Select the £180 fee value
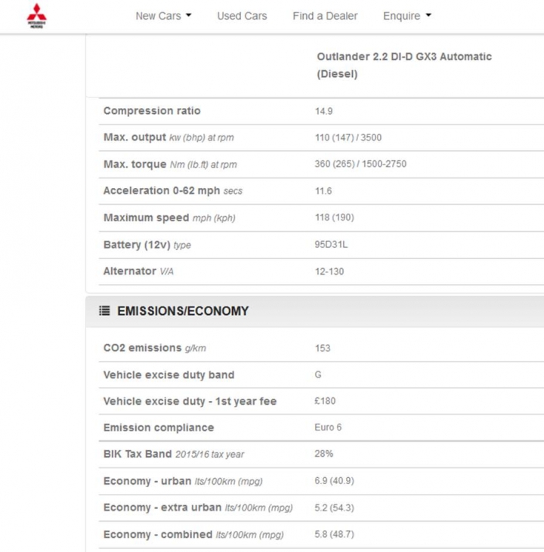544x552 pixels. coord(325,401)
